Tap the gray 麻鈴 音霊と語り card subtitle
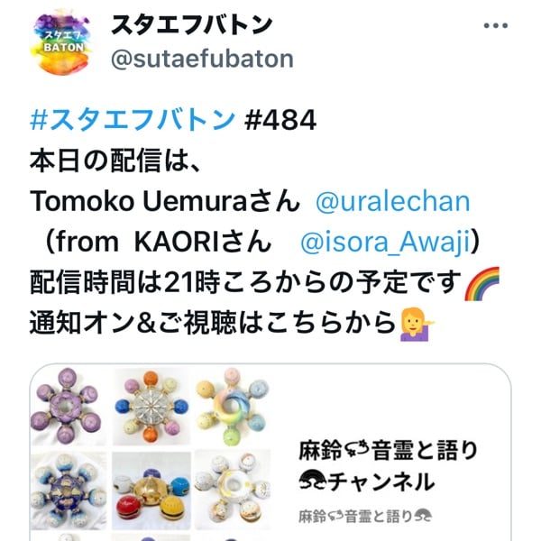Screen dimensions: 541x541 365,517
